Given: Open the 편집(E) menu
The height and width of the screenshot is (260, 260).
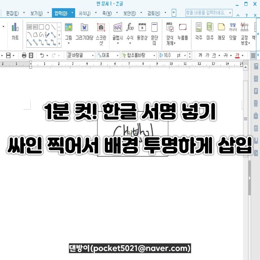Looking at the screenshot, I should tap(12, 13).
